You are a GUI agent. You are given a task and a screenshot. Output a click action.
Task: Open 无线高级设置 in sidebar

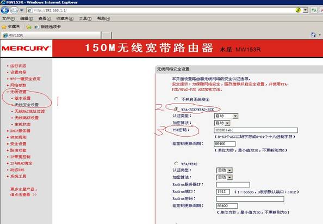tap(27, 118)
